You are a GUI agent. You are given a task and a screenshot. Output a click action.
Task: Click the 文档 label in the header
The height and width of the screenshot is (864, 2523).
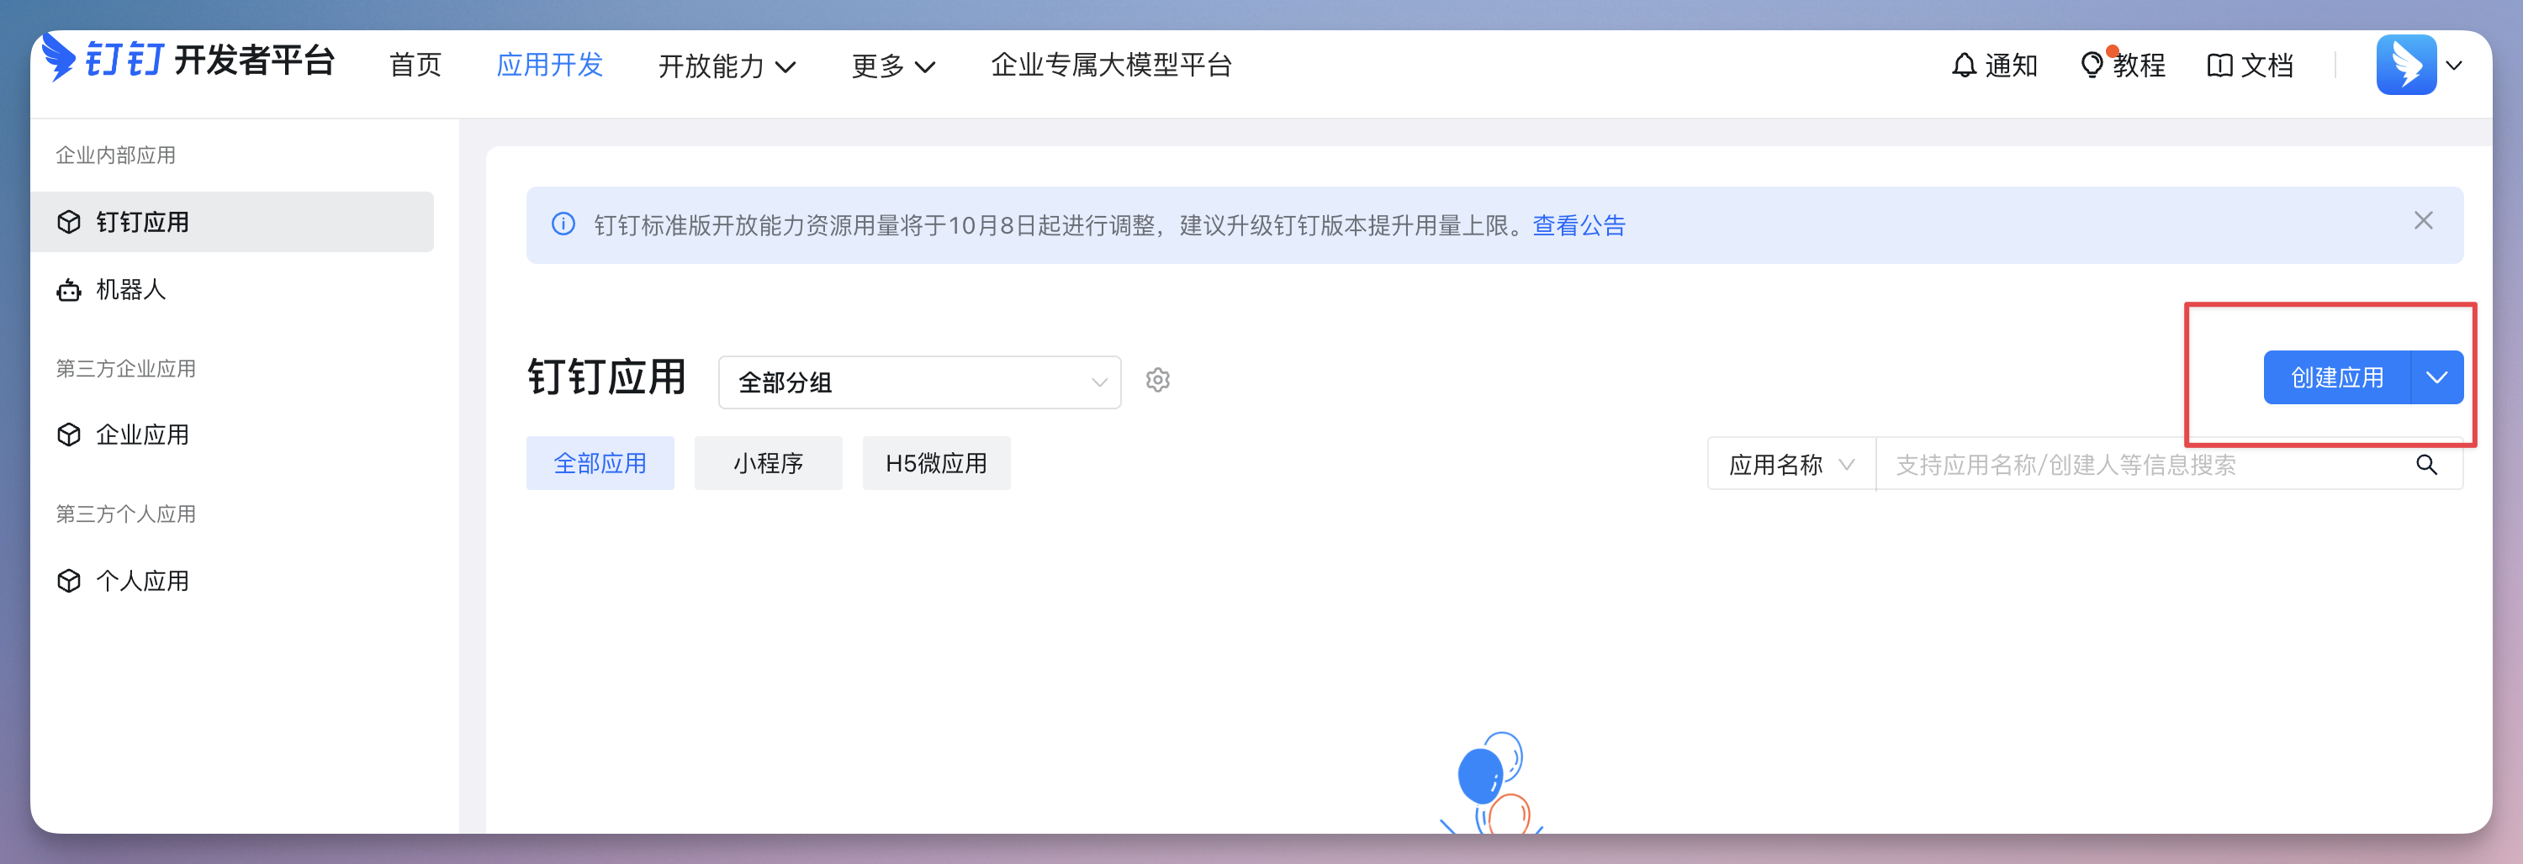coord(2267,66)
